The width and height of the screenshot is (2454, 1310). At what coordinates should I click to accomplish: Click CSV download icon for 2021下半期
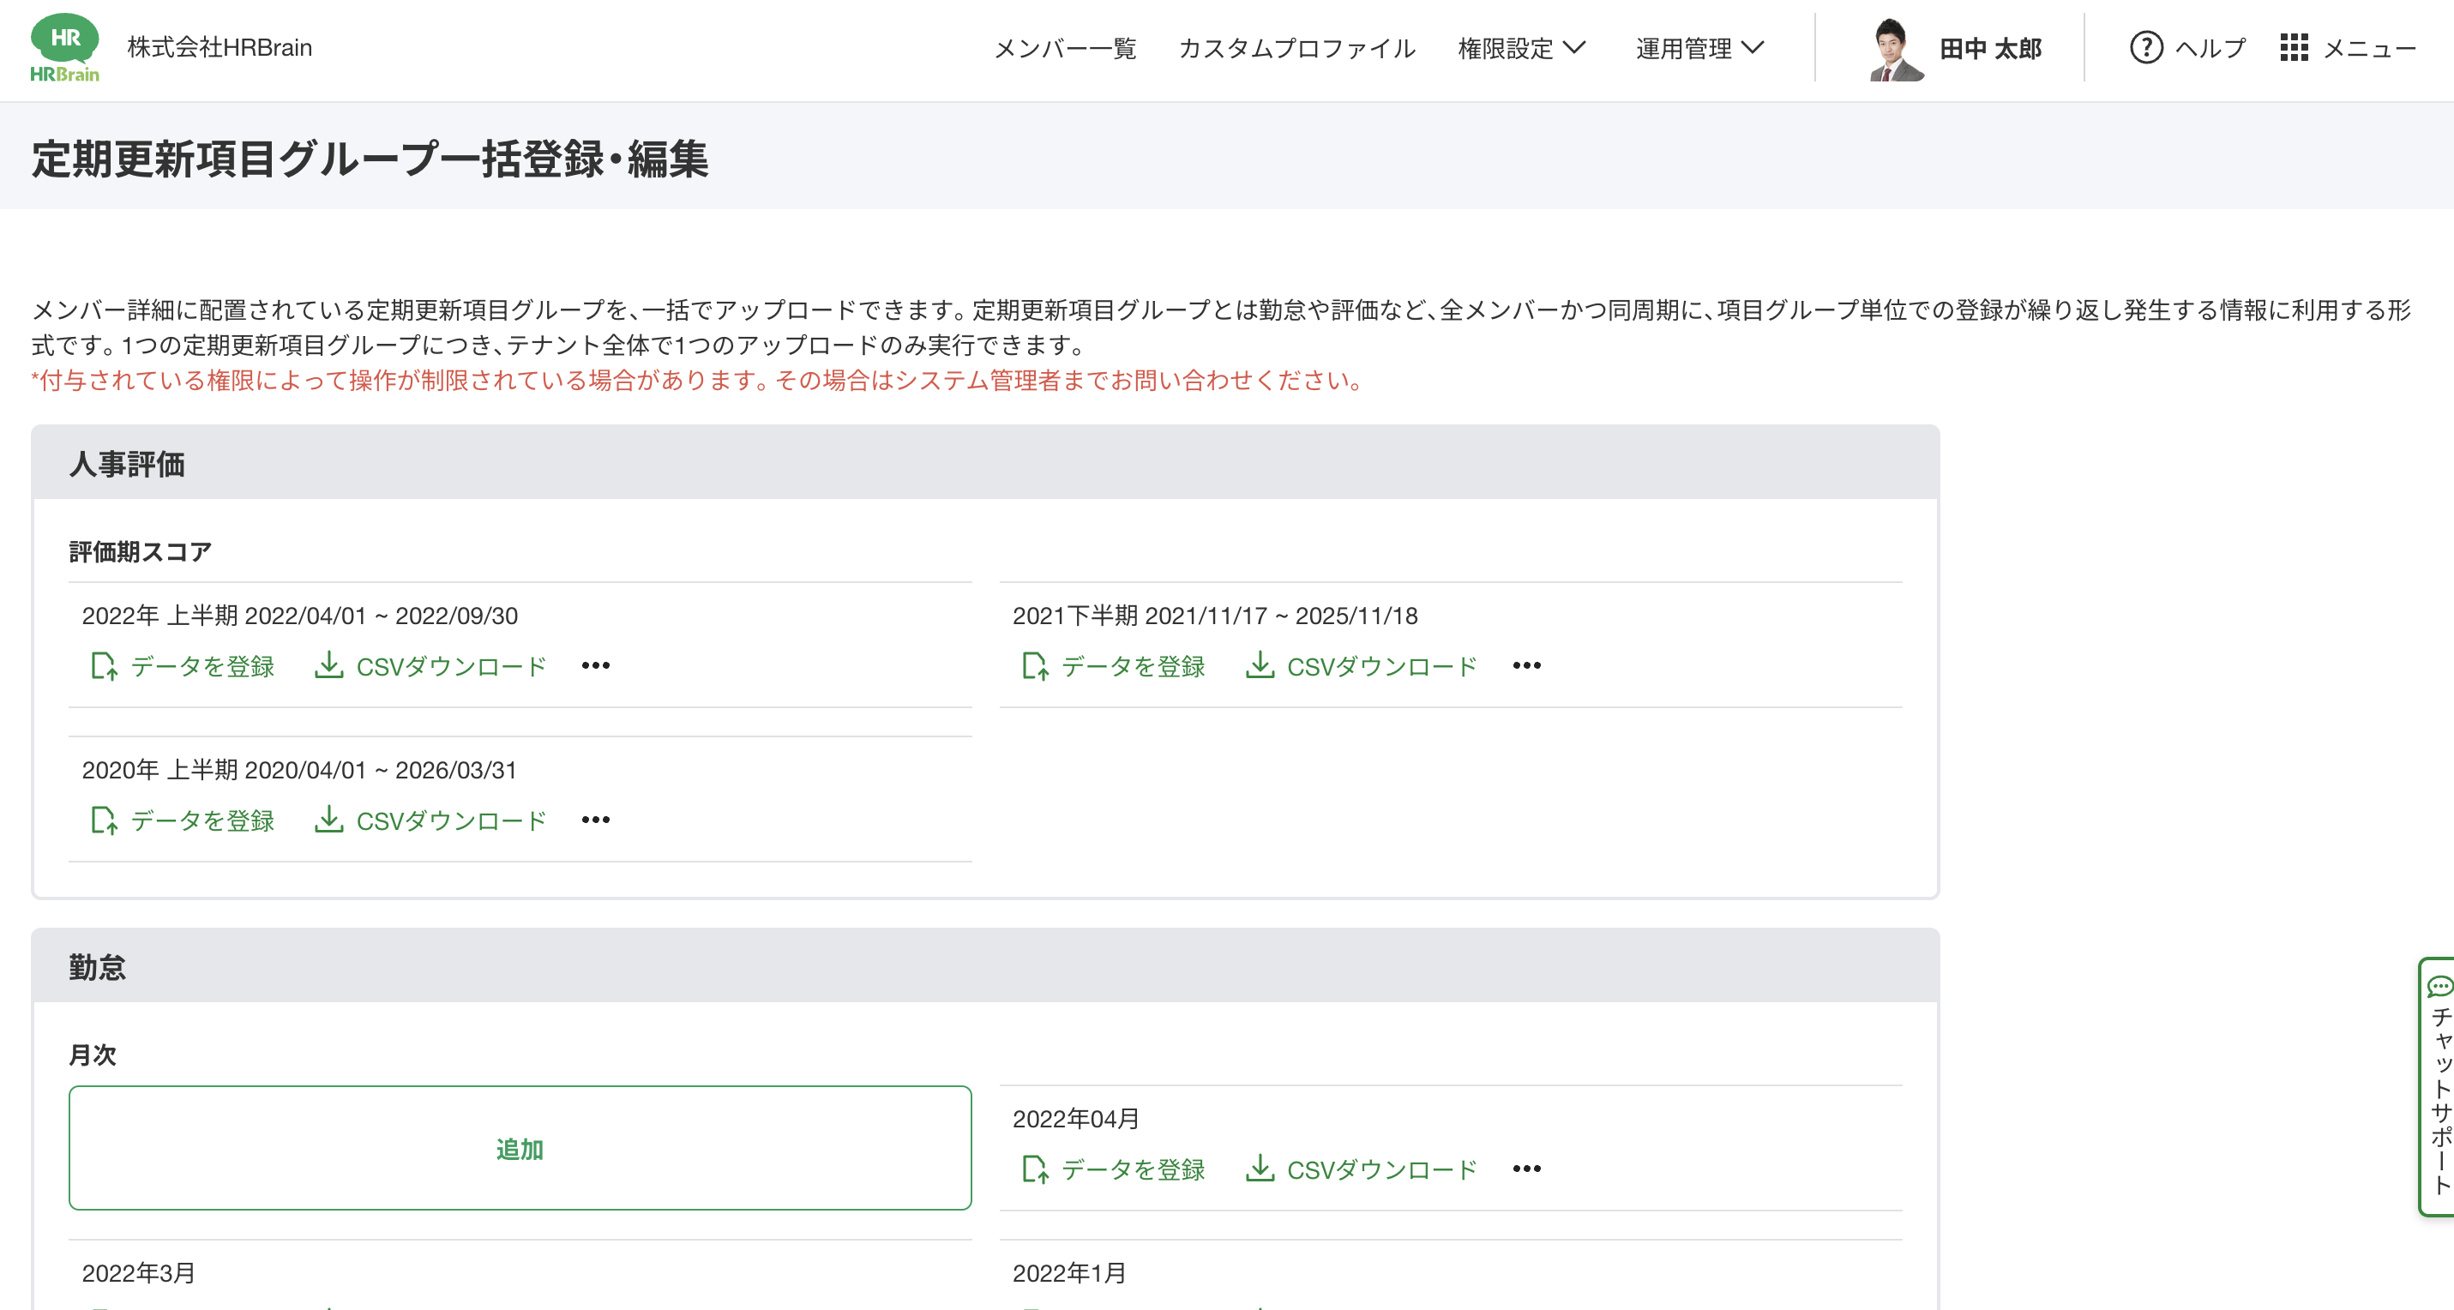coord(1260,665)
